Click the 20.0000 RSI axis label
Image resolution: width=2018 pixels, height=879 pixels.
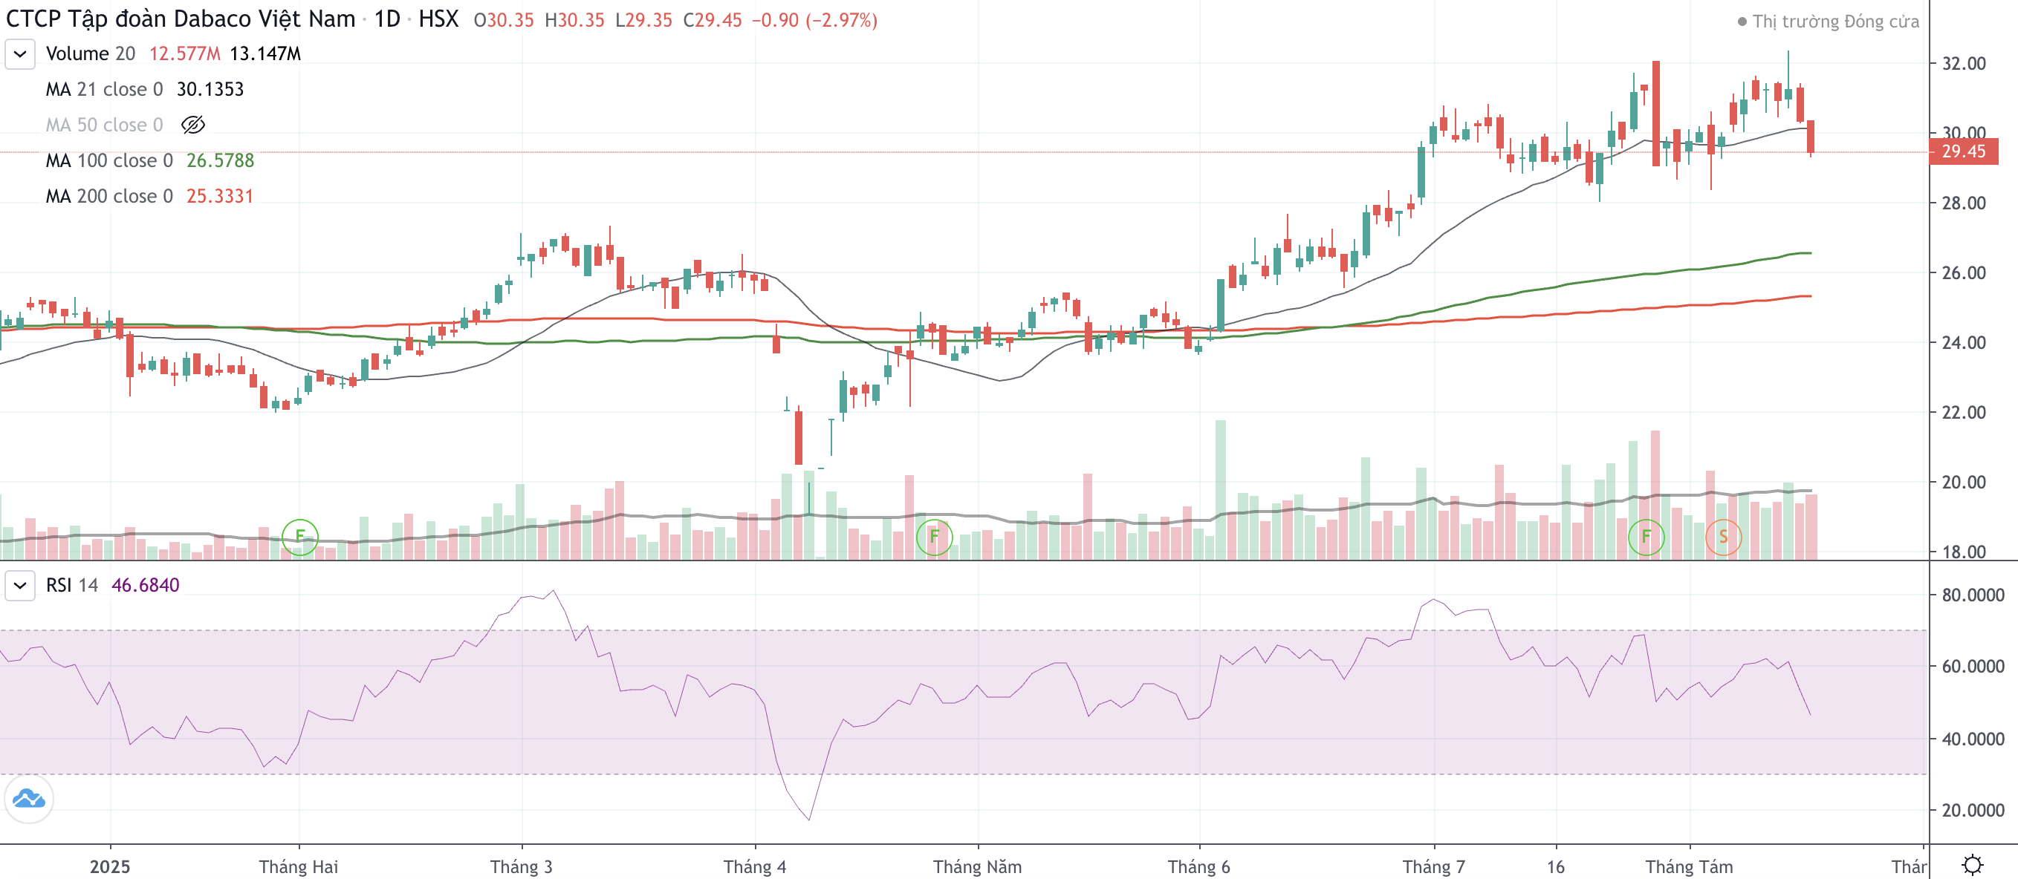coord(1973,810)
